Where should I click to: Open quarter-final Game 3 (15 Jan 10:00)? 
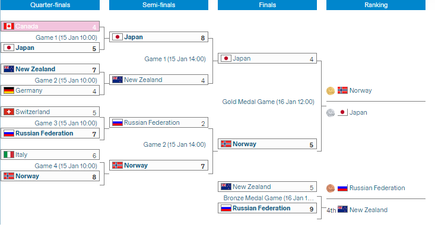click(x=66, y=123)
